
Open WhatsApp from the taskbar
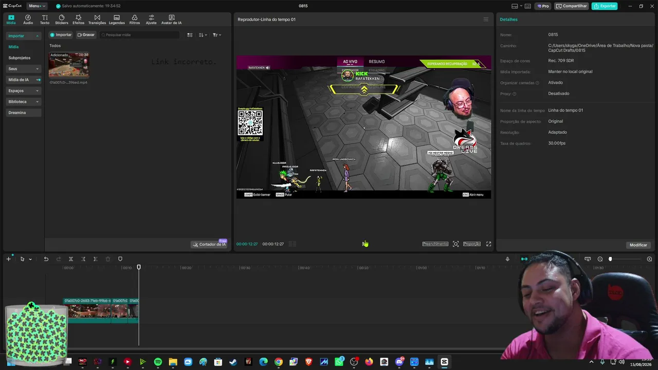(x=339, y=362)
